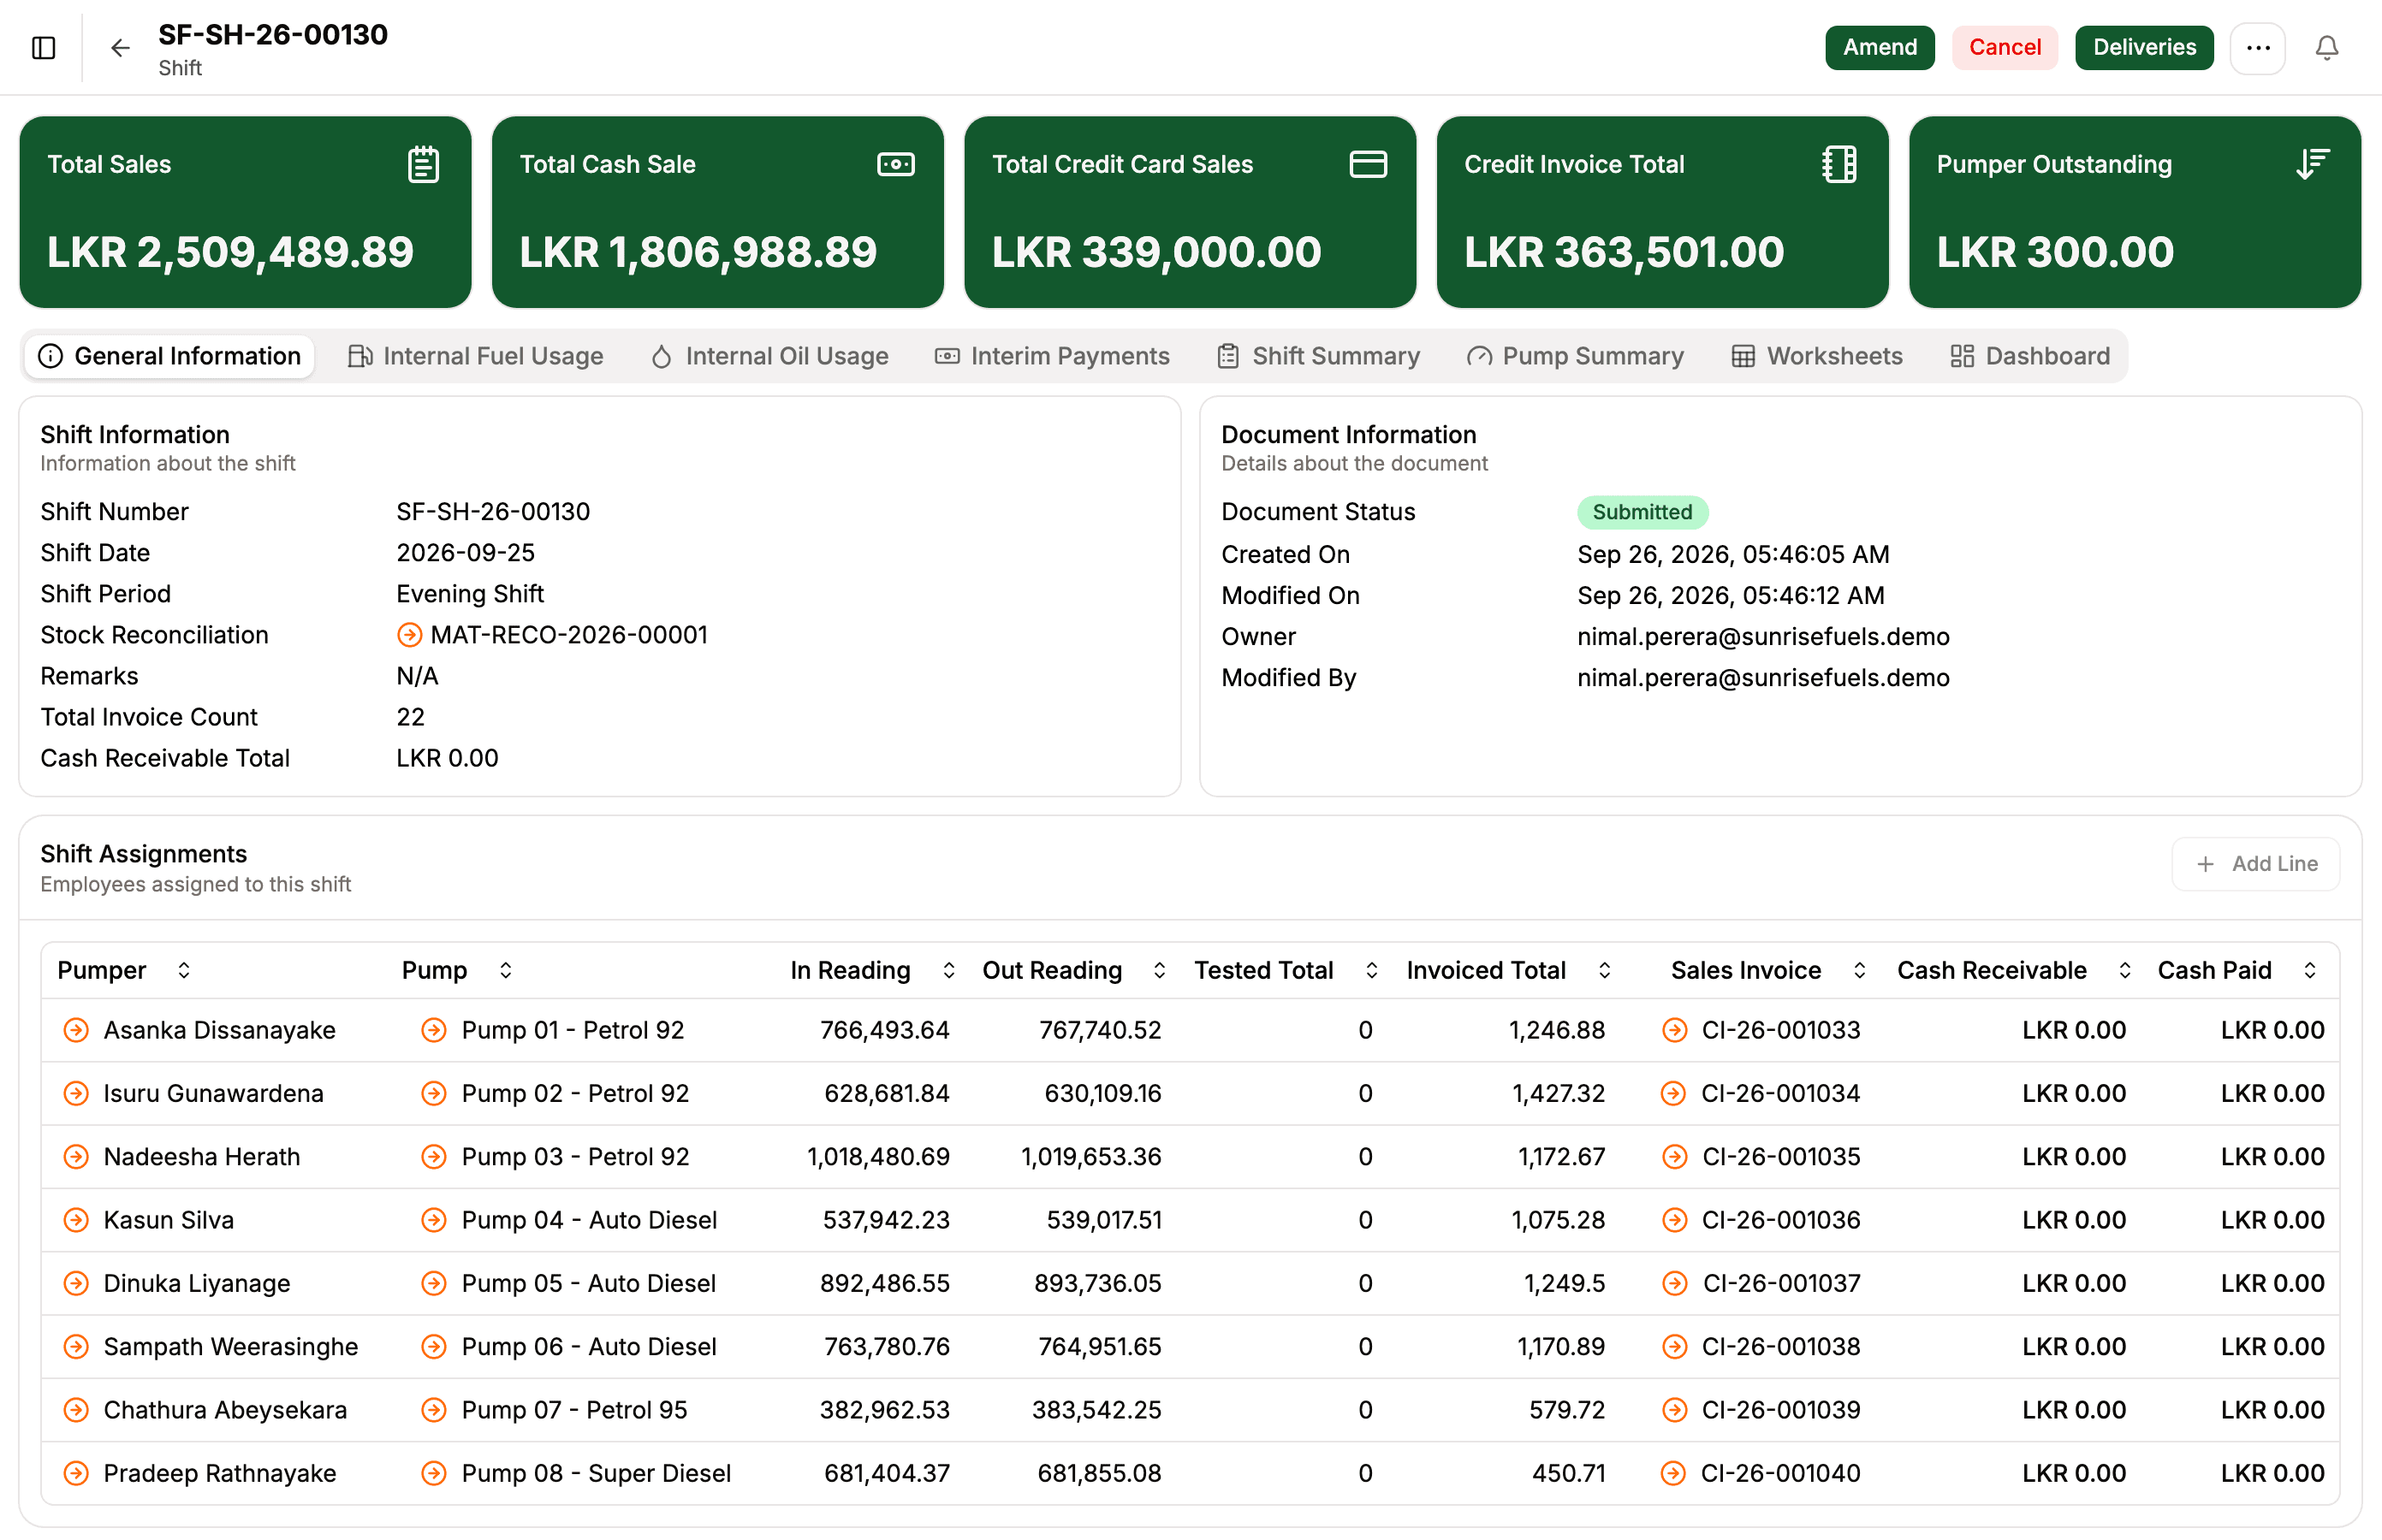2382x1540 pixels.
Task: Open the three-dot more options menu
Action: tap(2258, 47)
